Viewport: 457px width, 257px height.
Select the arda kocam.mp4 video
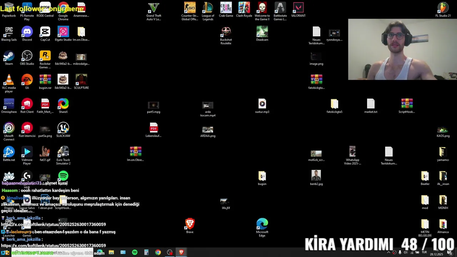208,109
